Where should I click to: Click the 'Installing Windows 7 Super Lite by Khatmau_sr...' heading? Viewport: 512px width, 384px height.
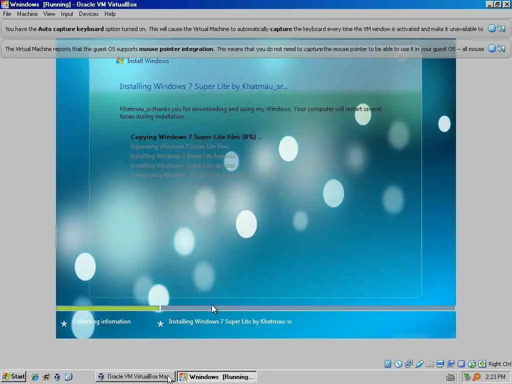click(203, 86)
